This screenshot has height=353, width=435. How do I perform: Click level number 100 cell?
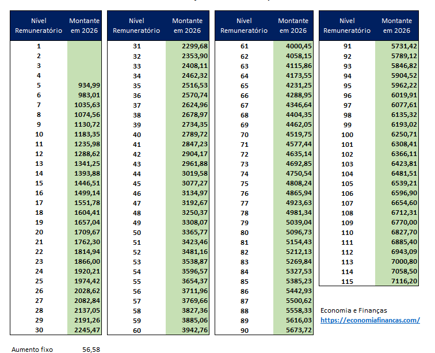point(347,134)
